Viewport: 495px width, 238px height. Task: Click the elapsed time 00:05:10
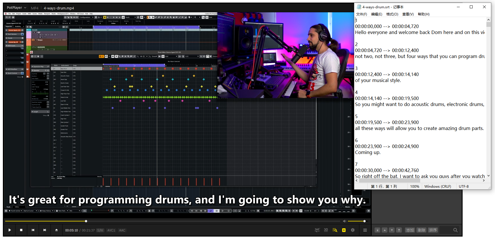(71, 230)
